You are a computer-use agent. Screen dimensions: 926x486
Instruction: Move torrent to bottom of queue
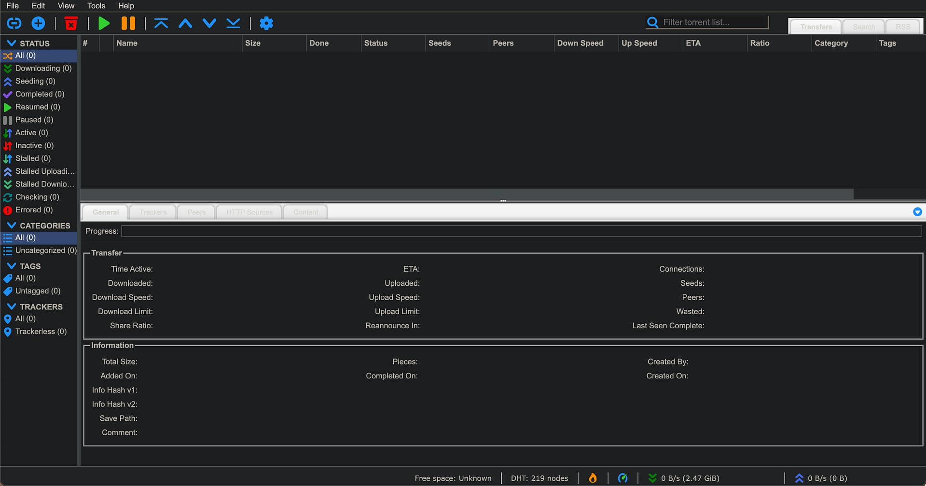233,23
